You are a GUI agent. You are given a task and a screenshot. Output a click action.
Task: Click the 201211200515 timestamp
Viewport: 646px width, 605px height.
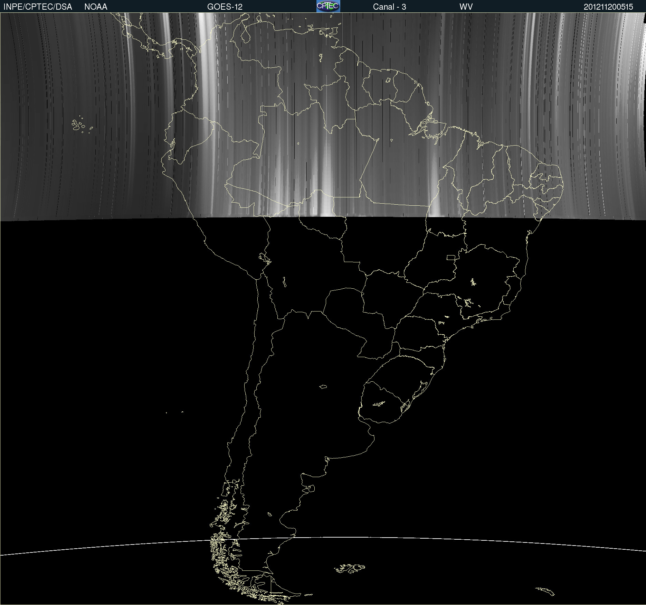click(x=608, y=7)
